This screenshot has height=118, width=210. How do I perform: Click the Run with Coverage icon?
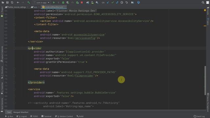point(68,3)
